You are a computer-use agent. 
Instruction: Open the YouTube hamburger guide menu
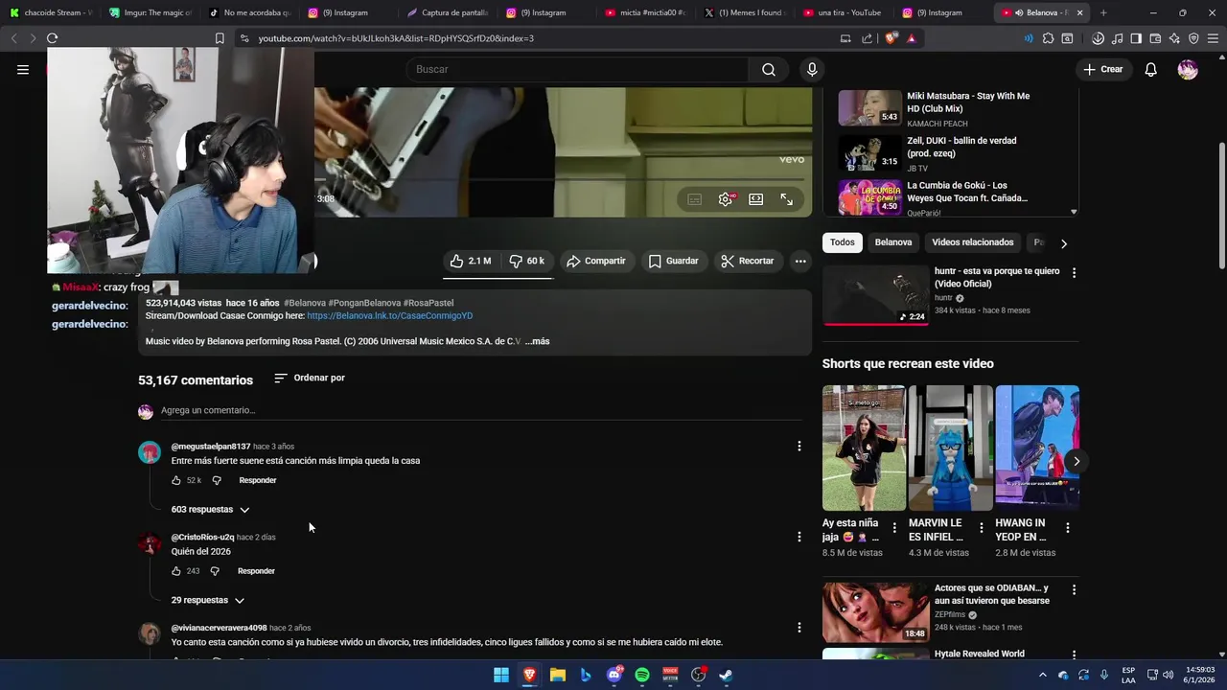[x=23, y=69]
